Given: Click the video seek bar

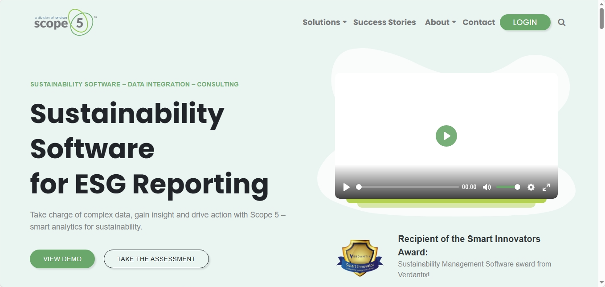Looking at the screenshot, I should point(408,187).
